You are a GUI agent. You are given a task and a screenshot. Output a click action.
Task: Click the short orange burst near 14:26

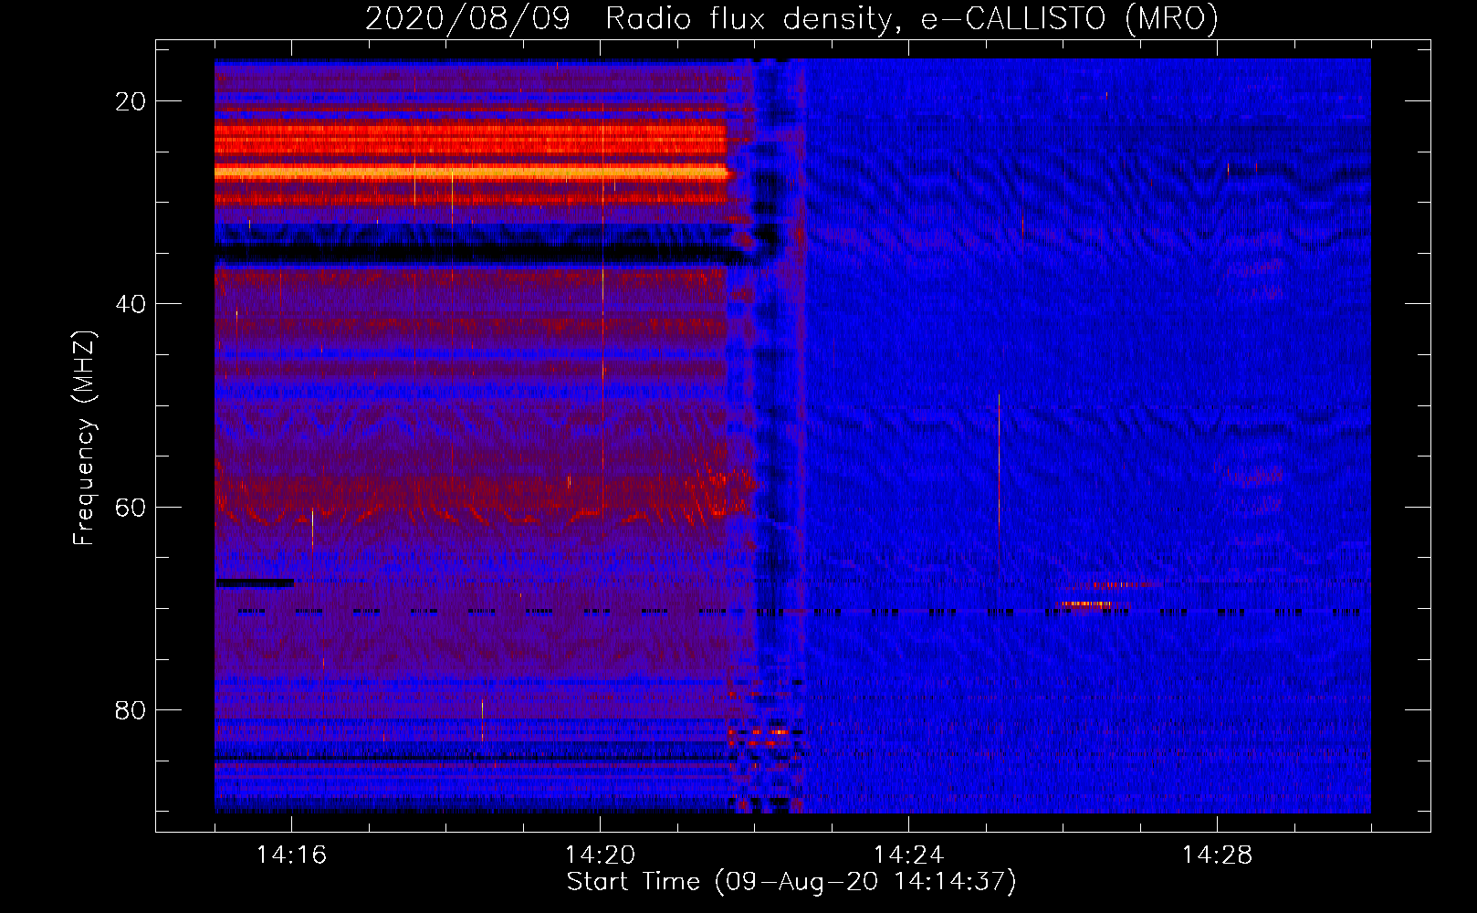[1084, 603]
